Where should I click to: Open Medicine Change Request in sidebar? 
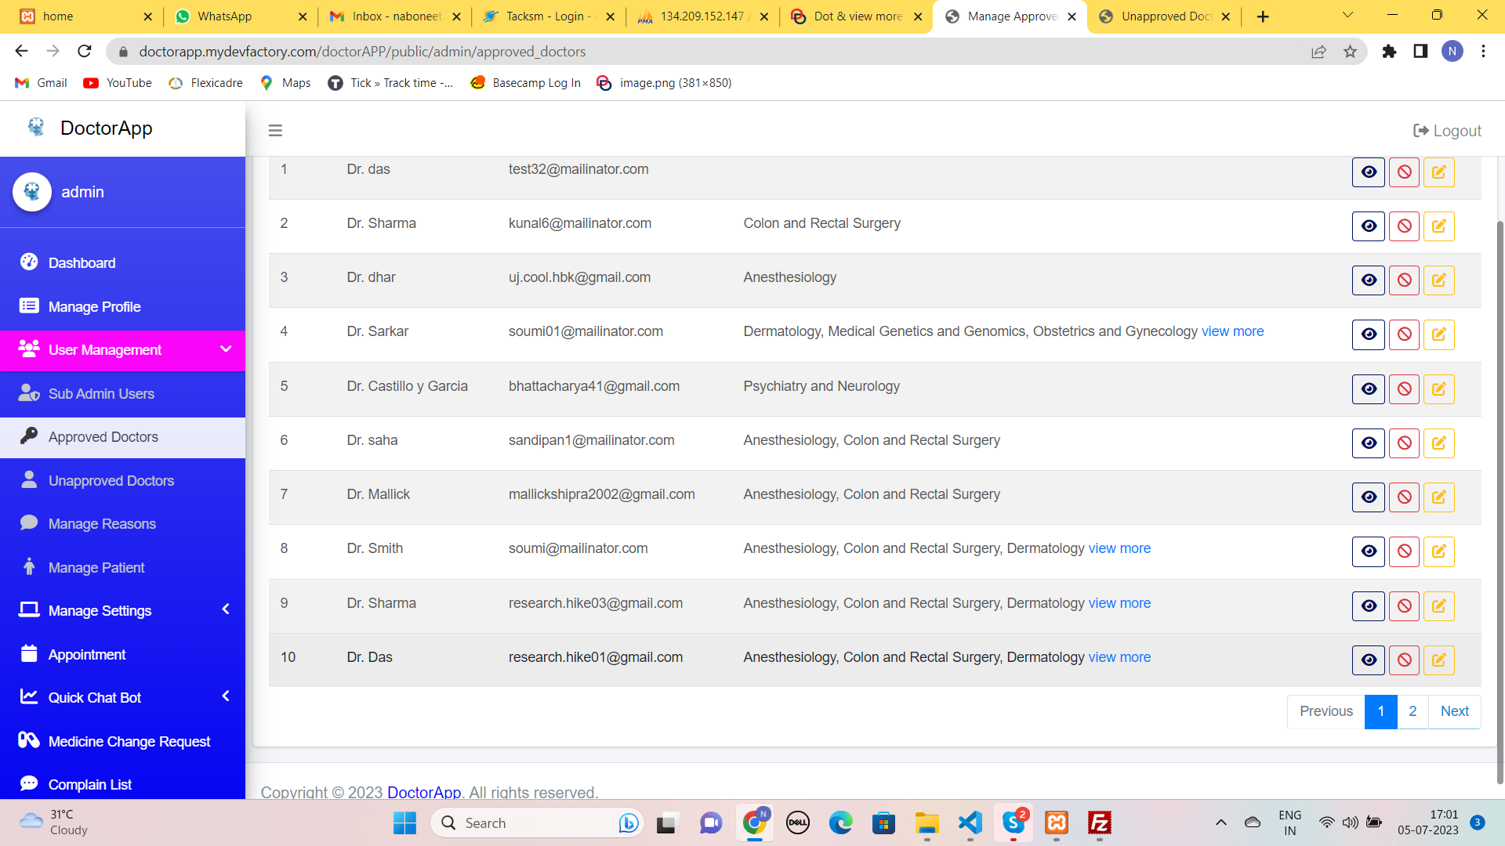tap(129, 741)
